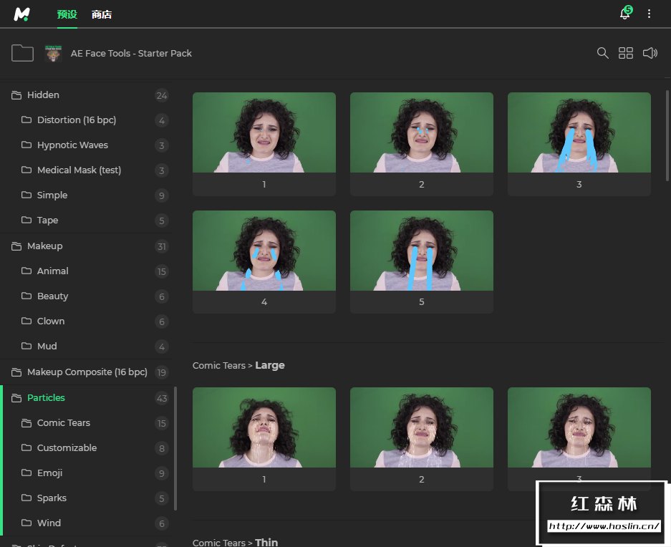Switch to the 商店 tab
The image size is (671, 547).
point(102,14)
